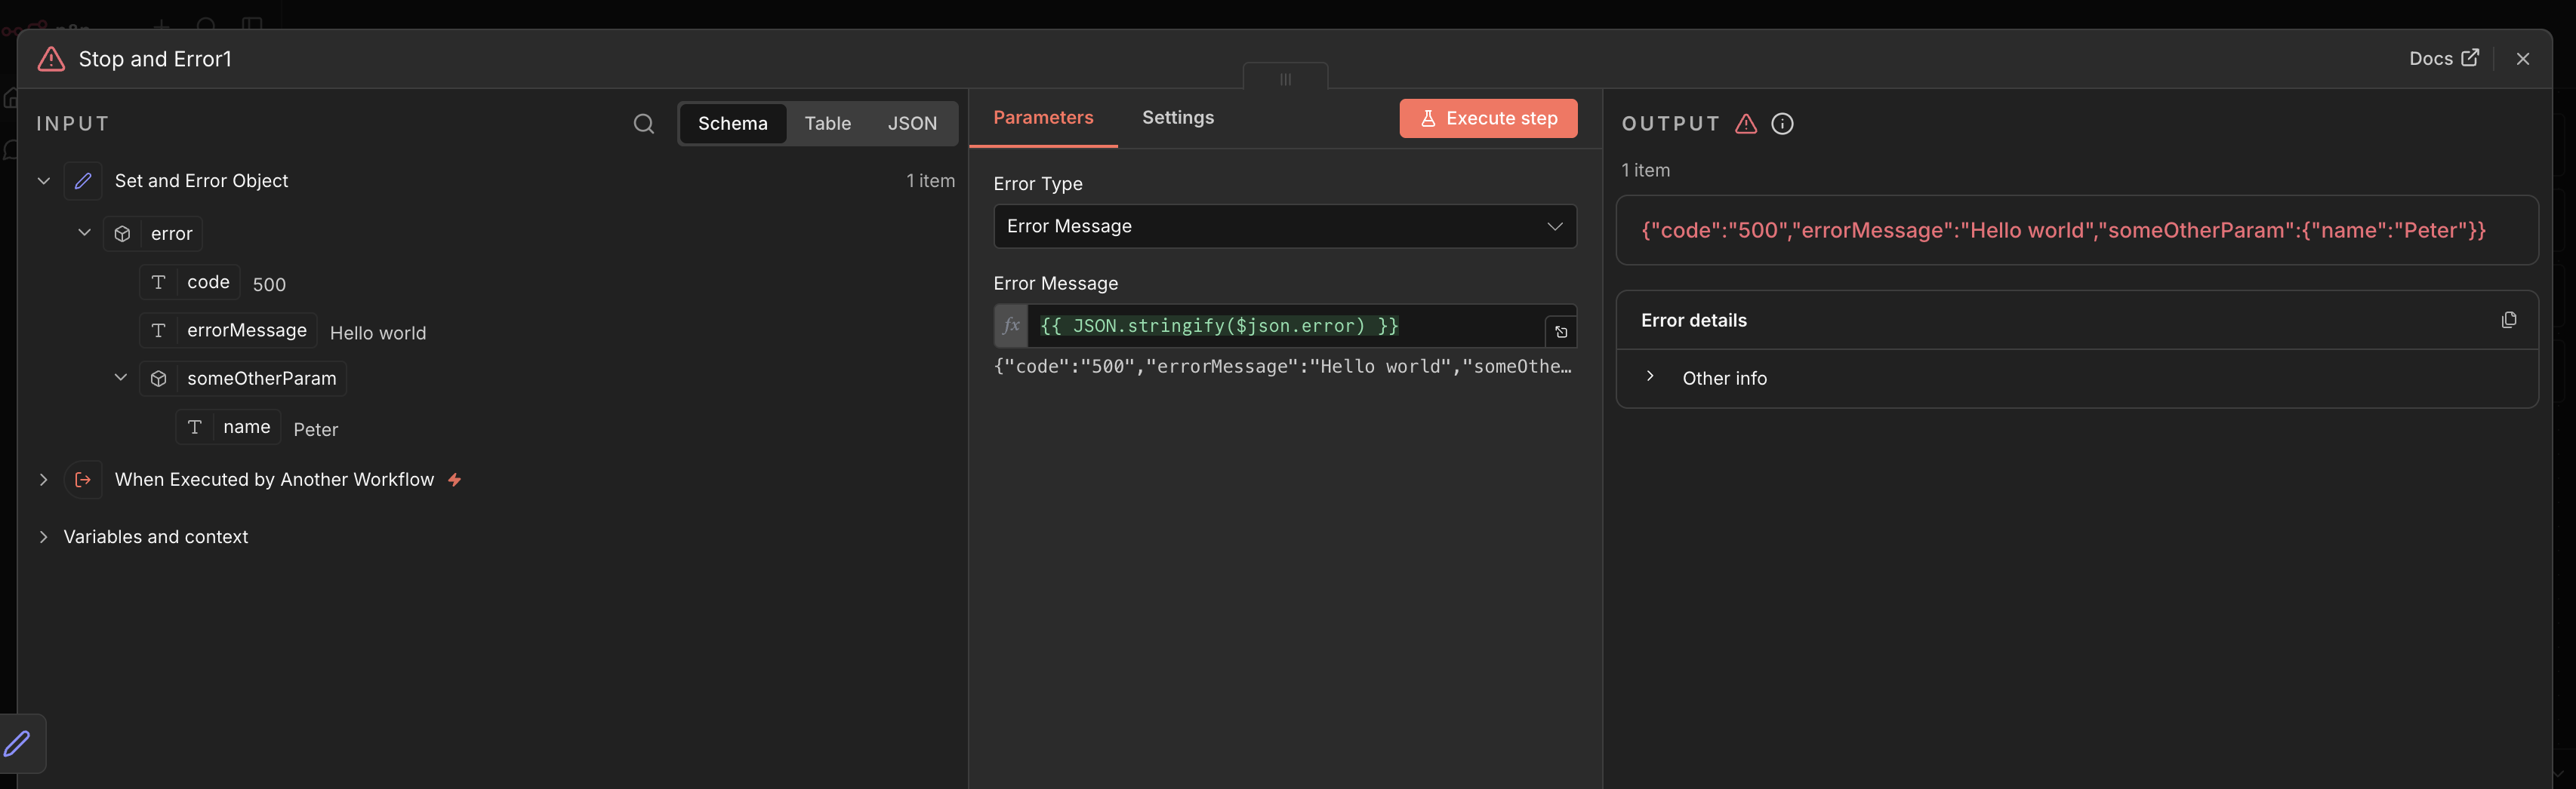Screen dimensions: 2576x789
Task: Switch input view to Table
Action: point(827,124)
